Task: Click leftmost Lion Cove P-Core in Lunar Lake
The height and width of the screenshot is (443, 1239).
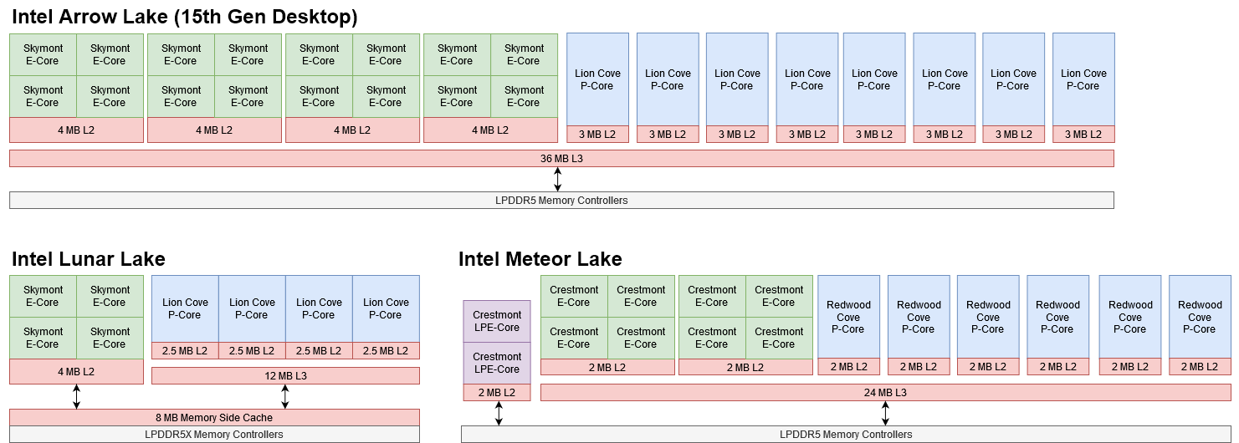Action: 185,308
